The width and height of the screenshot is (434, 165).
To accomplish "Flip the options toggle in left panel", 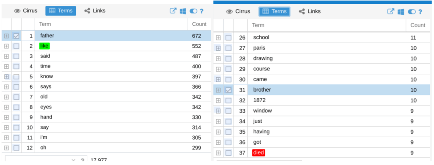I will click(x=193, y=11).
